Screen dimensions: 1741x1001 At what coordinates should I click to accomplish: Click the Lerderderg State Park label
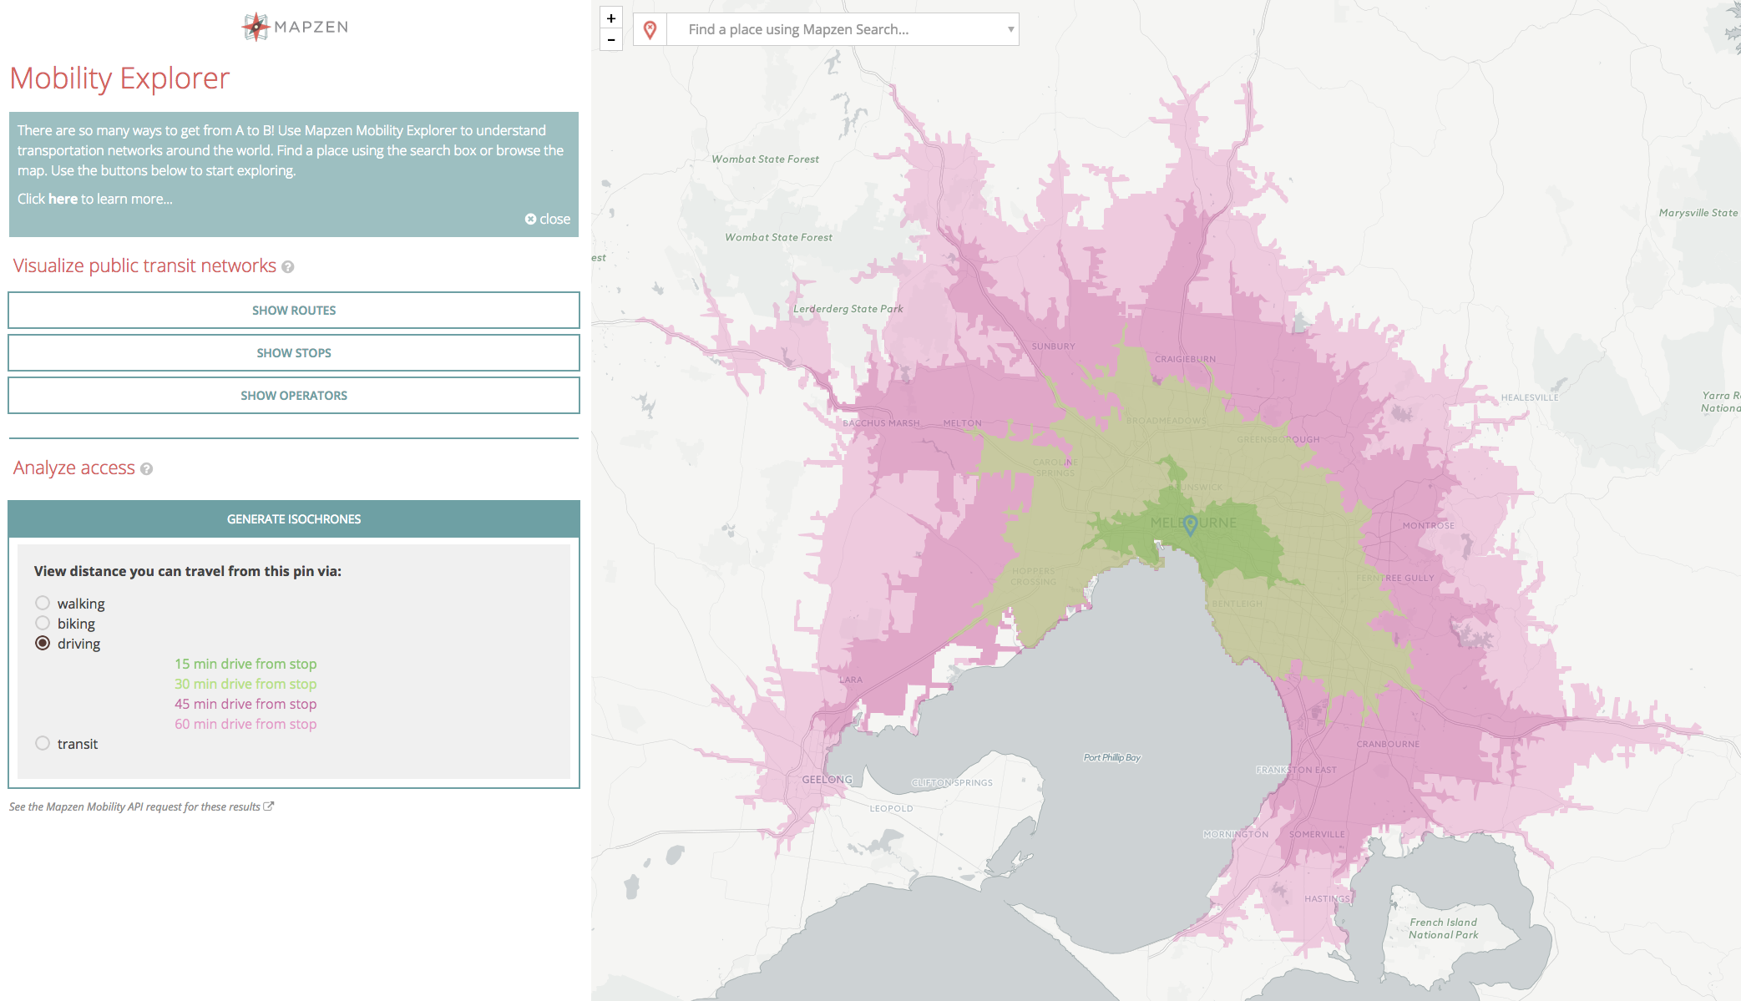tap(848, 309)
